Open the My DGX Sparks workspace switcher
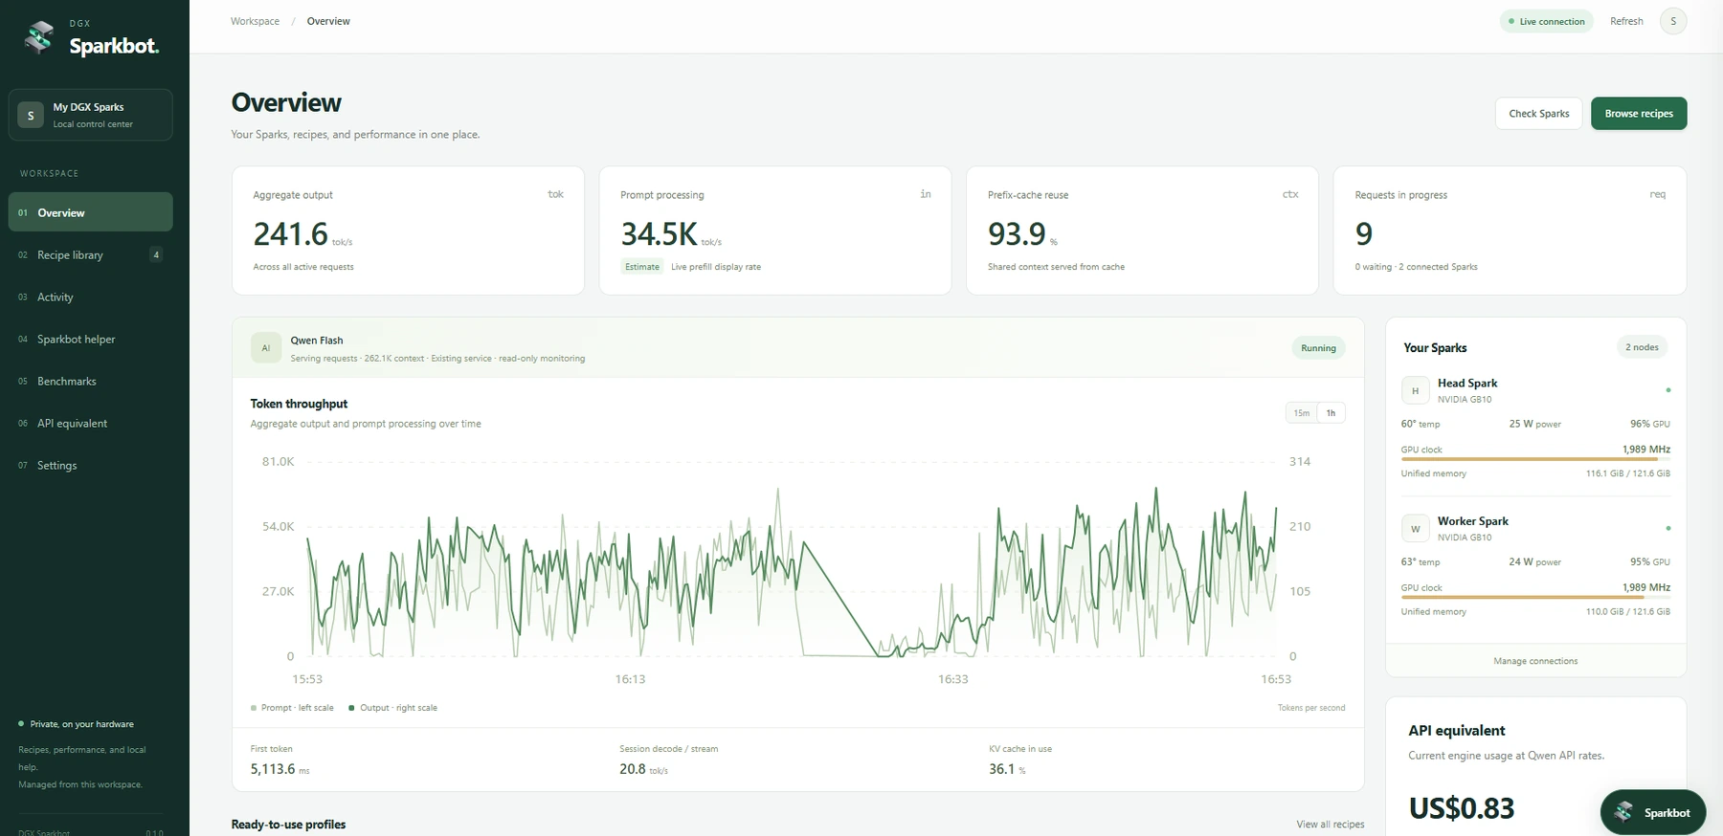Image resolution: width=1723 pixels, height=836 pixels. point(90,115)
